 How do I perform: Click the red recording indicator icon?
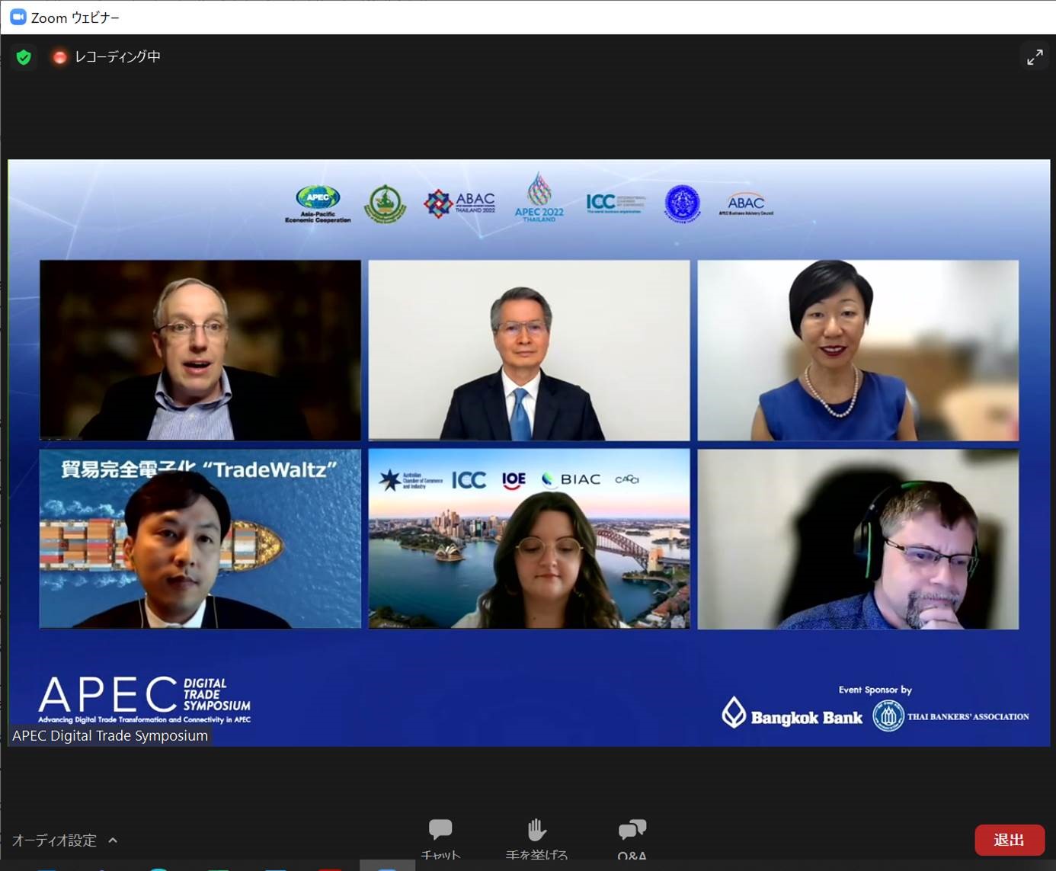tap(59, 57)
